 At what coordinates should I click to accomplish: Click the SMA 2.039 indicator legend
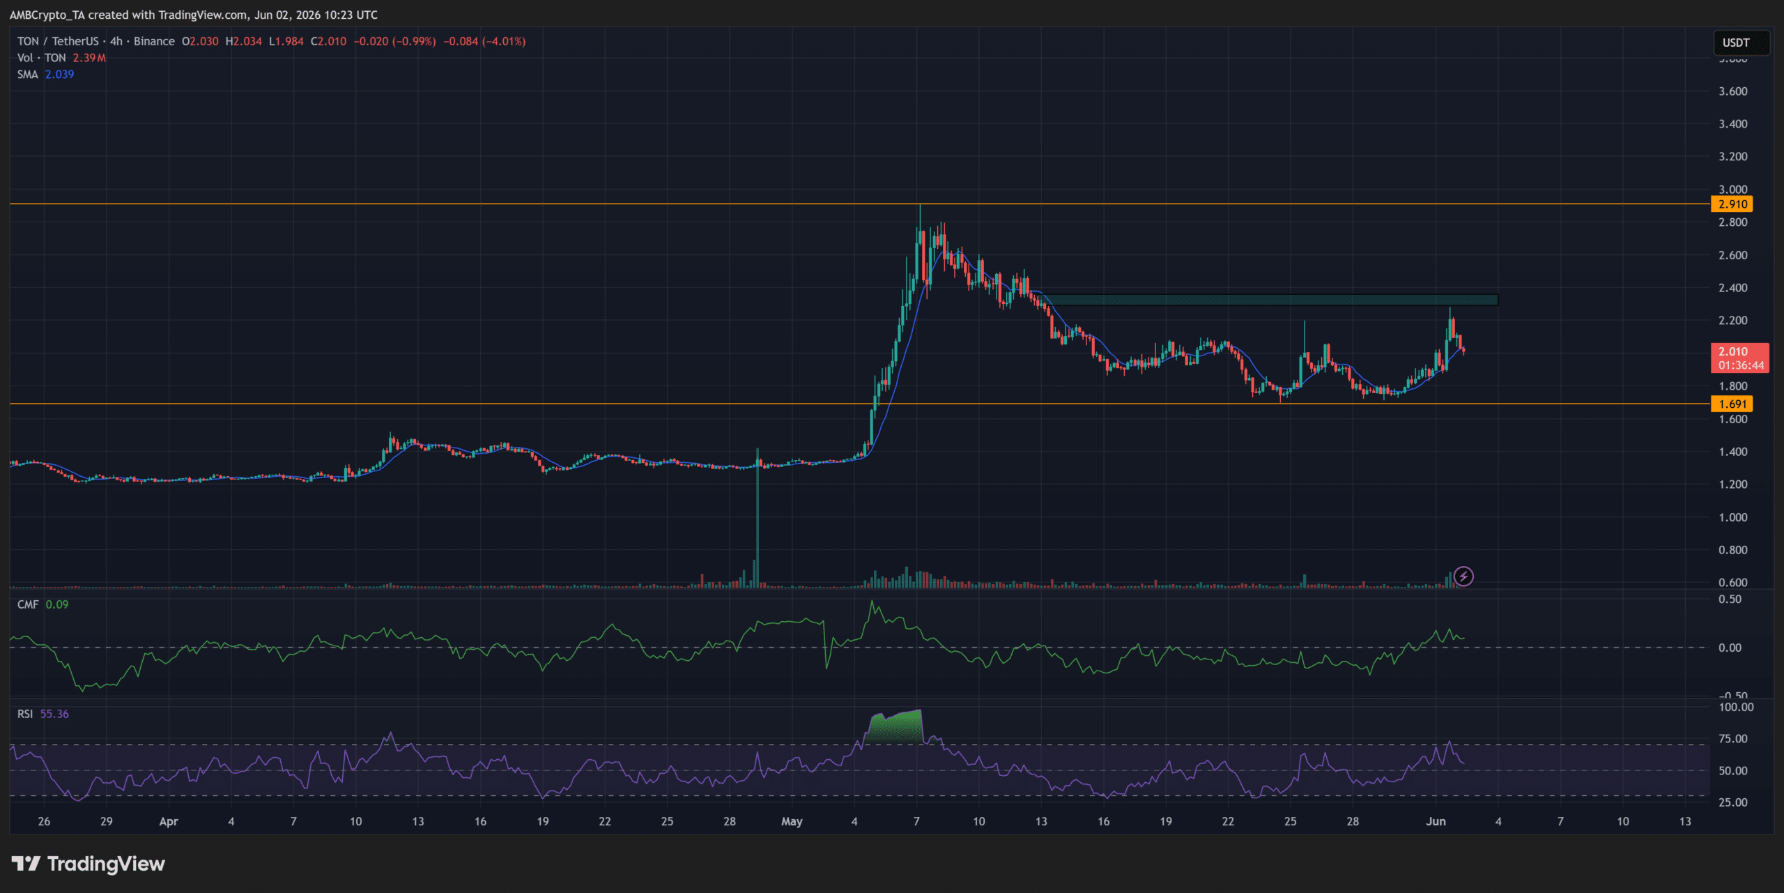[45, 75]
